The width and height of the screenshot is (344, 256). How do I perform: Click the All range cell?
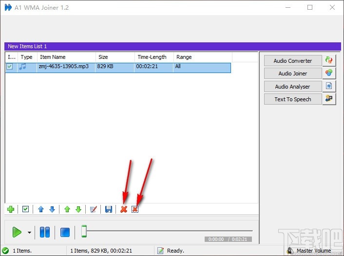[x=178, y=66]
